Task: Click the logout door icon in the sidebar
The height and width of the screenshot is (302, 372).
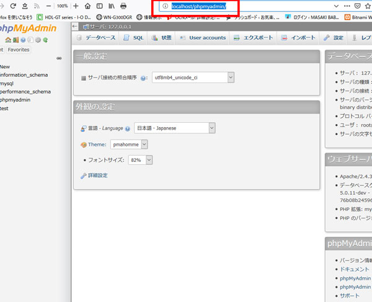Action: [x=15, y=40]
